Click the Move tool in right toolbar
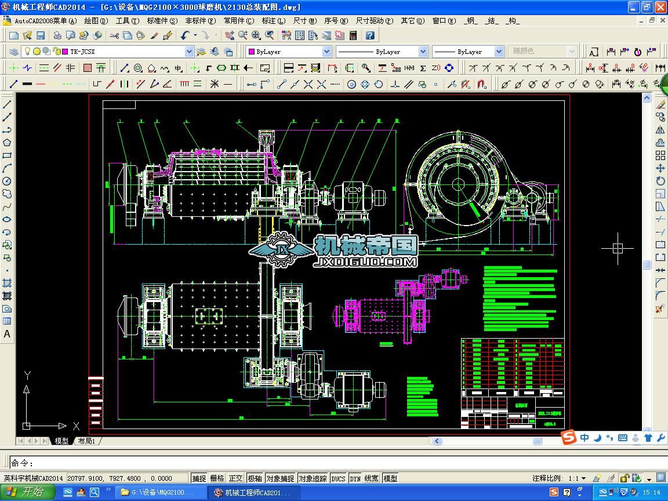This screenshot has width=668, height=501. pos(660,168)
